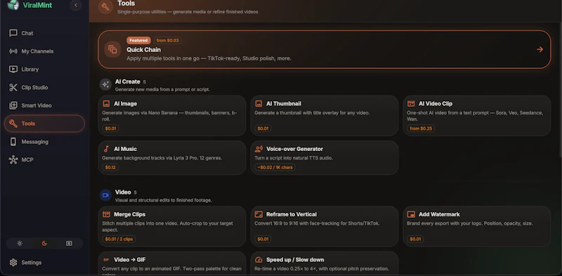
Task: Click the Tools header wrench icon
Action: (x=105, y=6)
